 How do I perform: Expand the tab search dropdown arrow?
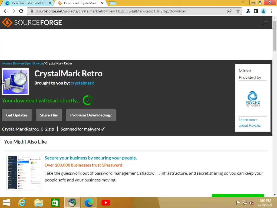point(243,2)
